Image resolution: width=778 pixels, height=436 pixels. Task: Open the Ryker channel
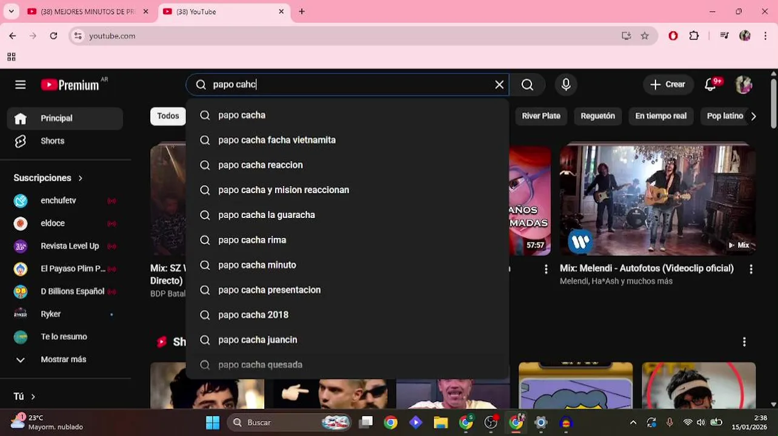pyautogui.click(x=65, y=314)
